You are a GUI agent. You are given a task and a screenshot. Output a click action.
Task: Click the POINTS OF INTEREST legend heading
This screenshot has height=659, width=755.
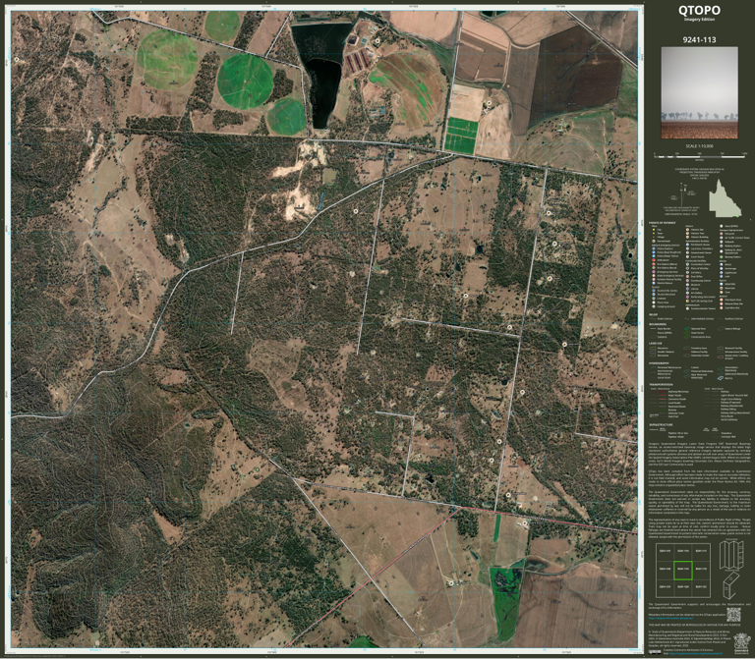[x=662, y=223]
